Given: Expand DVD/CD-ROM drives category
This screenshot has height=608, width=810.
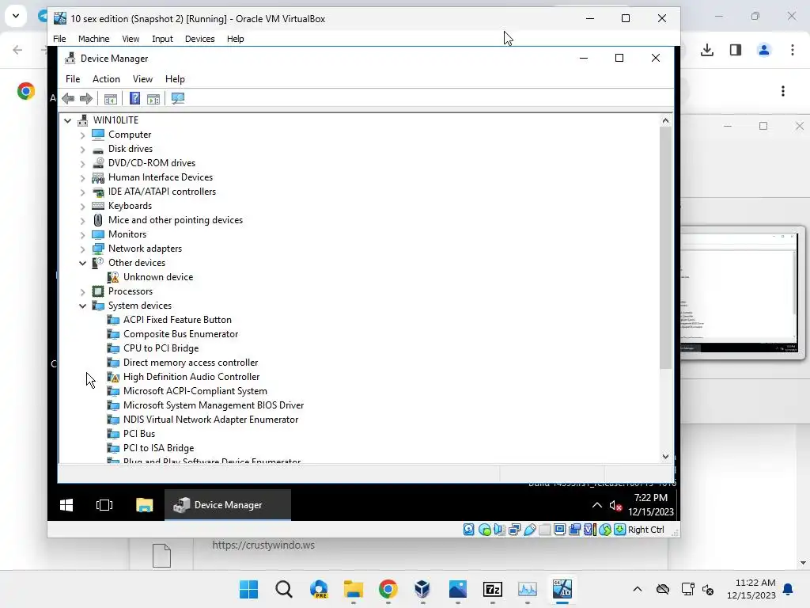Looking at the screenshot, I should 82,163.
